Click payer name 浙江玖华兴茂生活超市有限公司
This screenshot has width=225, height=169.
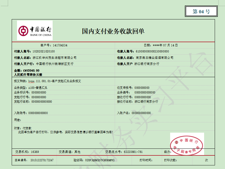tap(55, 58)
